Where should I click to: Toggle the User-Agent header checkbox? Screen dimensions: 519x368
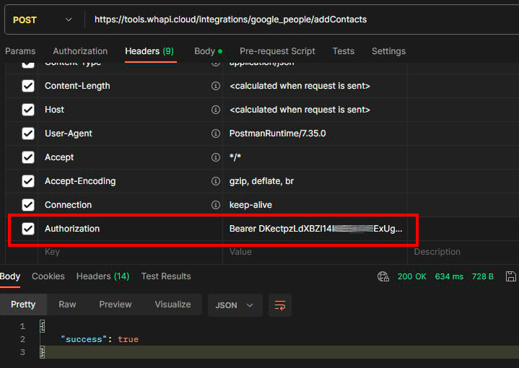click(x=28, y=133)
